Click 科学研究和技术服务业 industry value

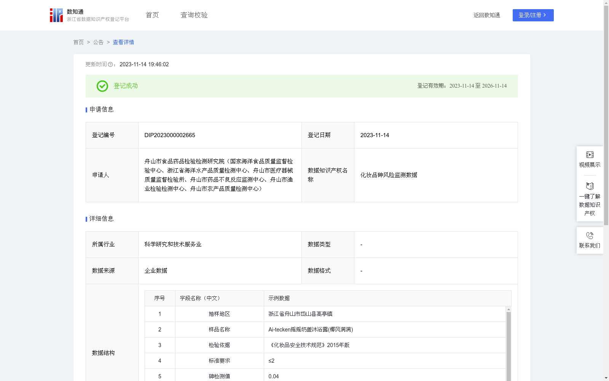point(173,245)
